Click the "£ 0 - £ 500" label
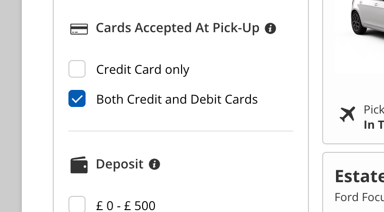The width and height of the screenshot is (384, 212). point(125,205)
